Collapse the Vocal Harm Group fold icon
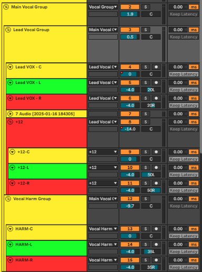 tap(8, 199)
